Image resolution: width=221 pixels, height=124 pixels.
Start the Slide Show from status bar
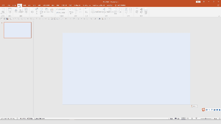pyautogui.click(x=196, y=118)
